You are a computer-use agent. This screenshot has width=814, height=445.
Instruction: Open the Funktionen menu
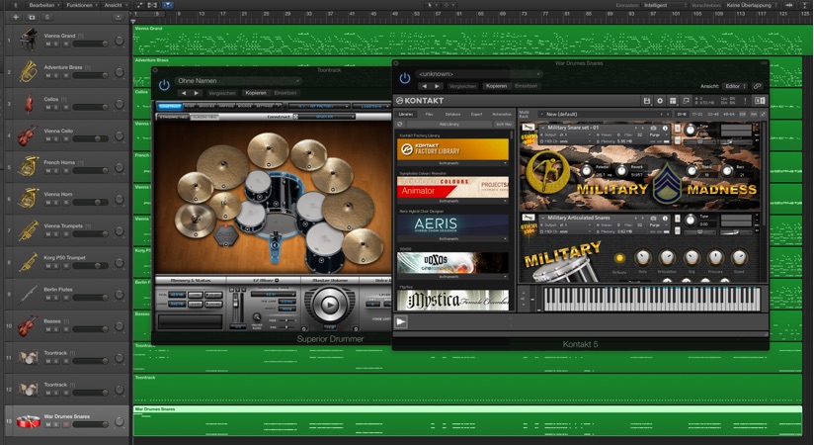[x=82, y=5]
